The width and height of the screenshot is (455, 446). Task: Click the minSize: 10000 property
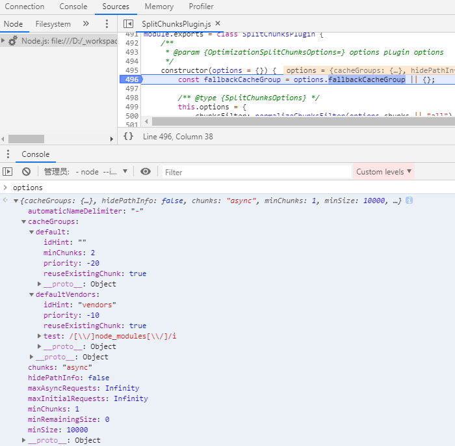coord(58,430)
